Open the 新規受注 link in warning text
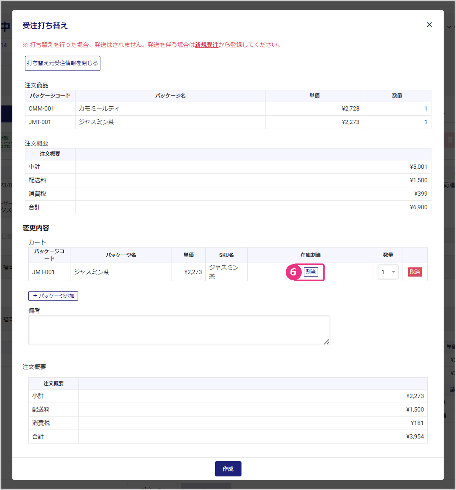 [x=206, y=45]
